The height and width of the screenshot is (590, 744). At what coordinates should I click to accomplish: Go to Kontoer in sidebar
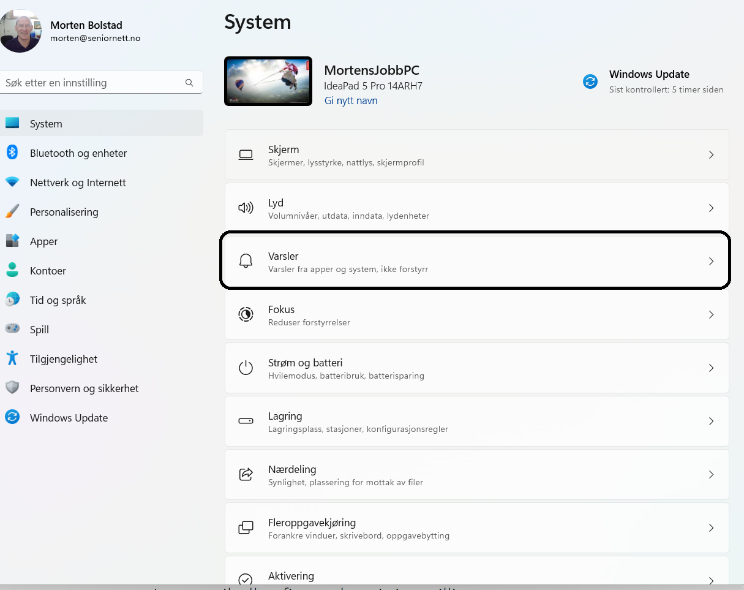click(48, 271)
